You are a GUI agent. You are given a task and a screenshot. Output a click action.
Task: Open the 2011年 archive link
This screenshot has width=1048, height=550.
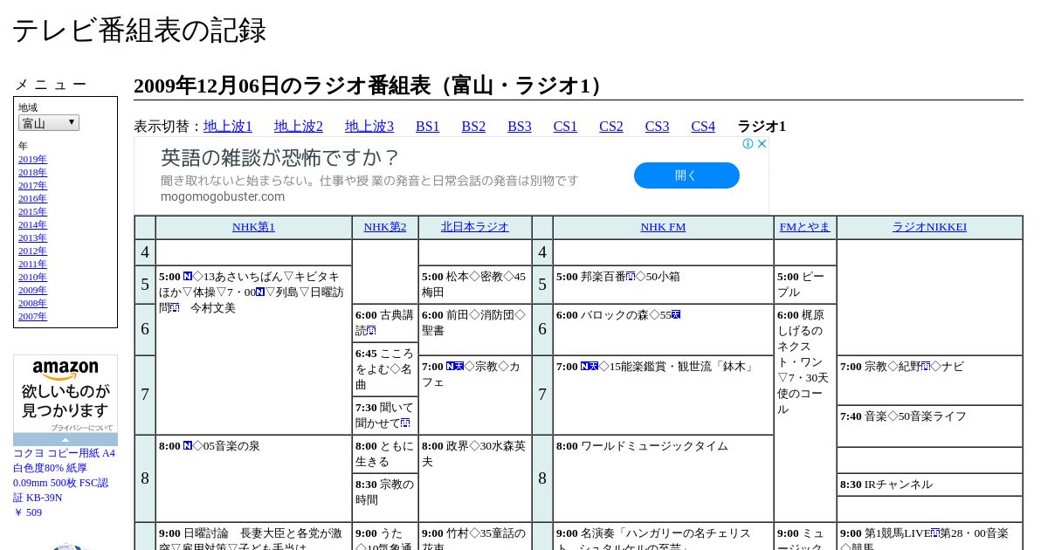tap(32, 265)
